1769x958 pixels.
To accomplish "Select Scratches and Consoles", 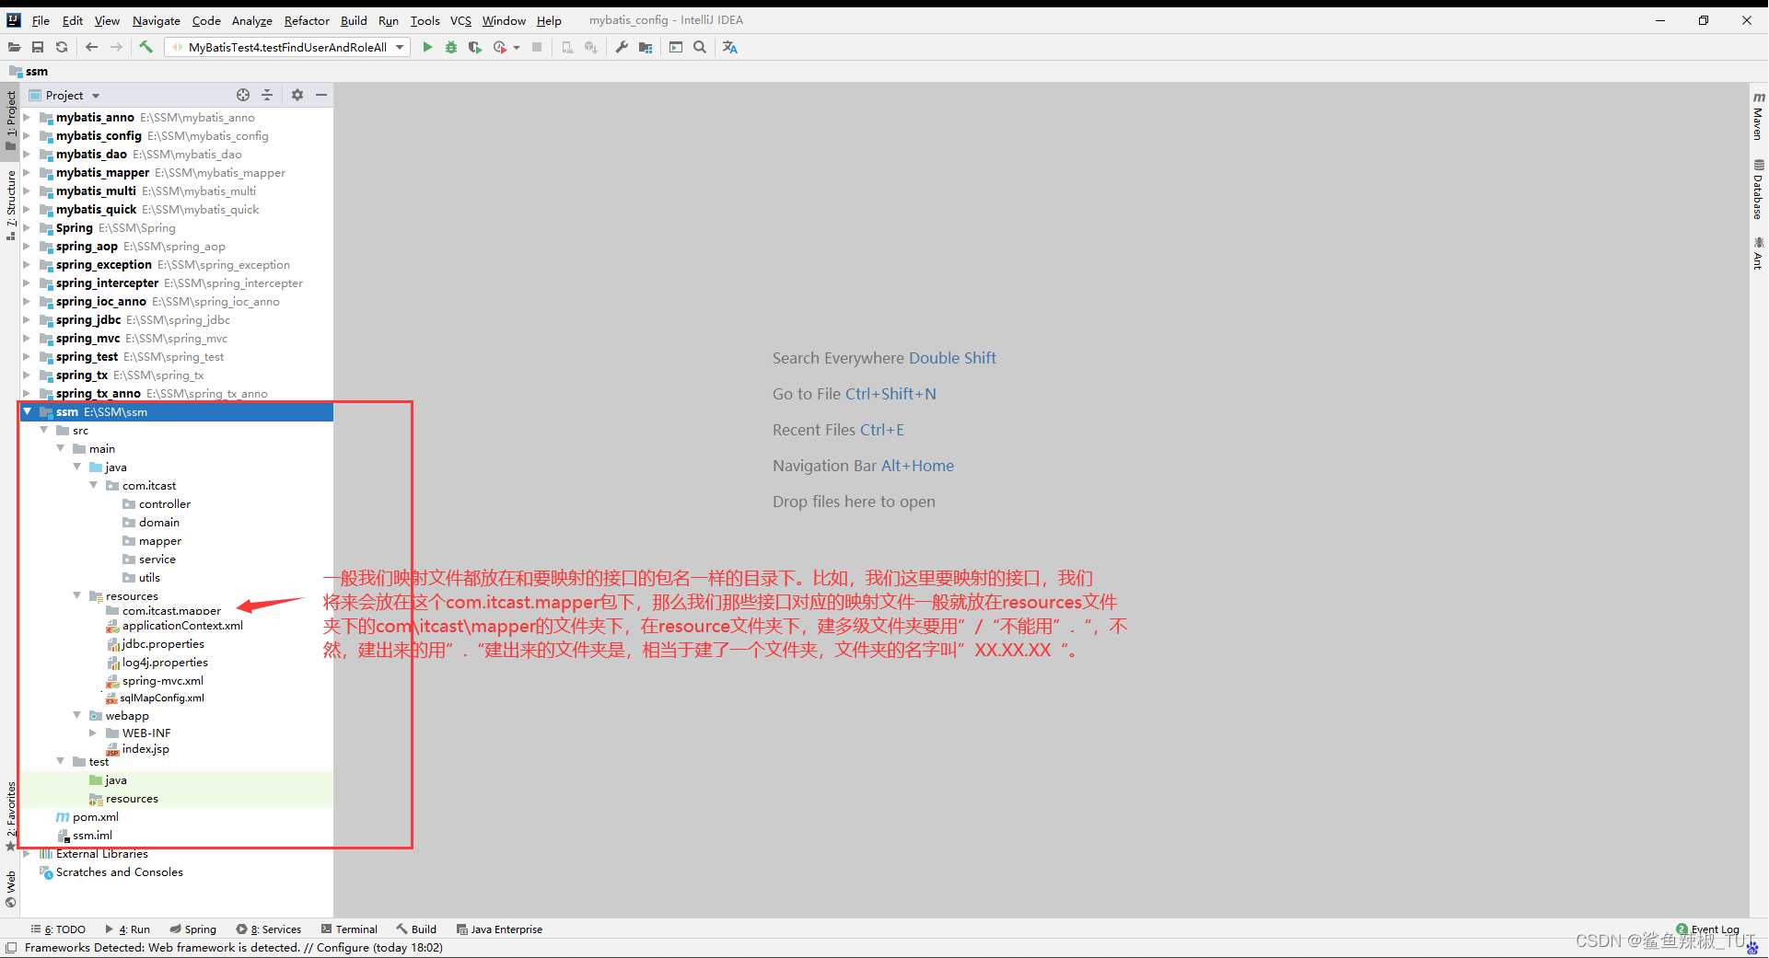I will pos(119,872).
